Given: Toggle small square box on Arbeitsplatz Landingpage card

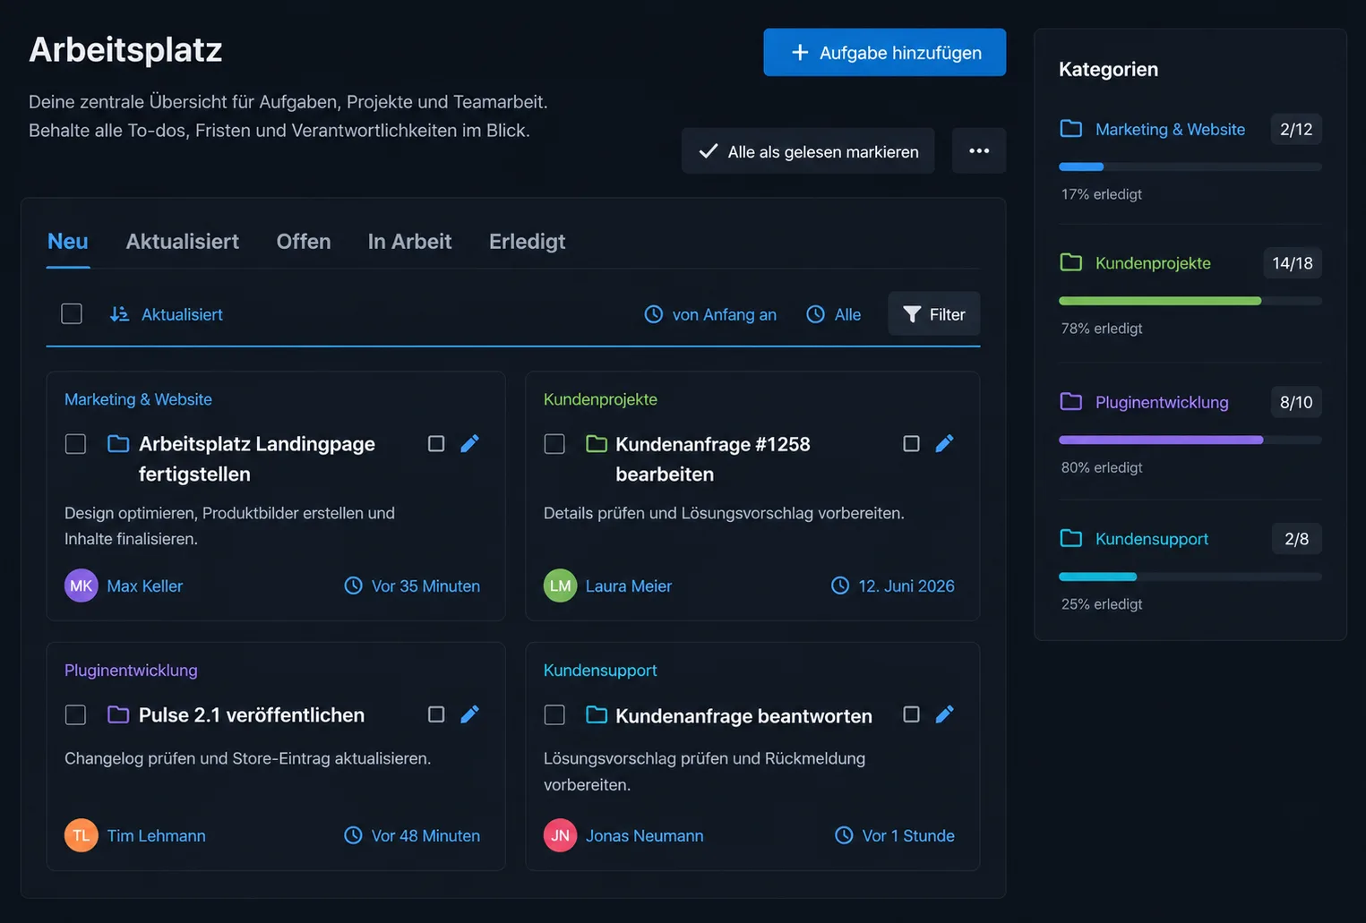Looking at the screenshot, I should 436,443.
